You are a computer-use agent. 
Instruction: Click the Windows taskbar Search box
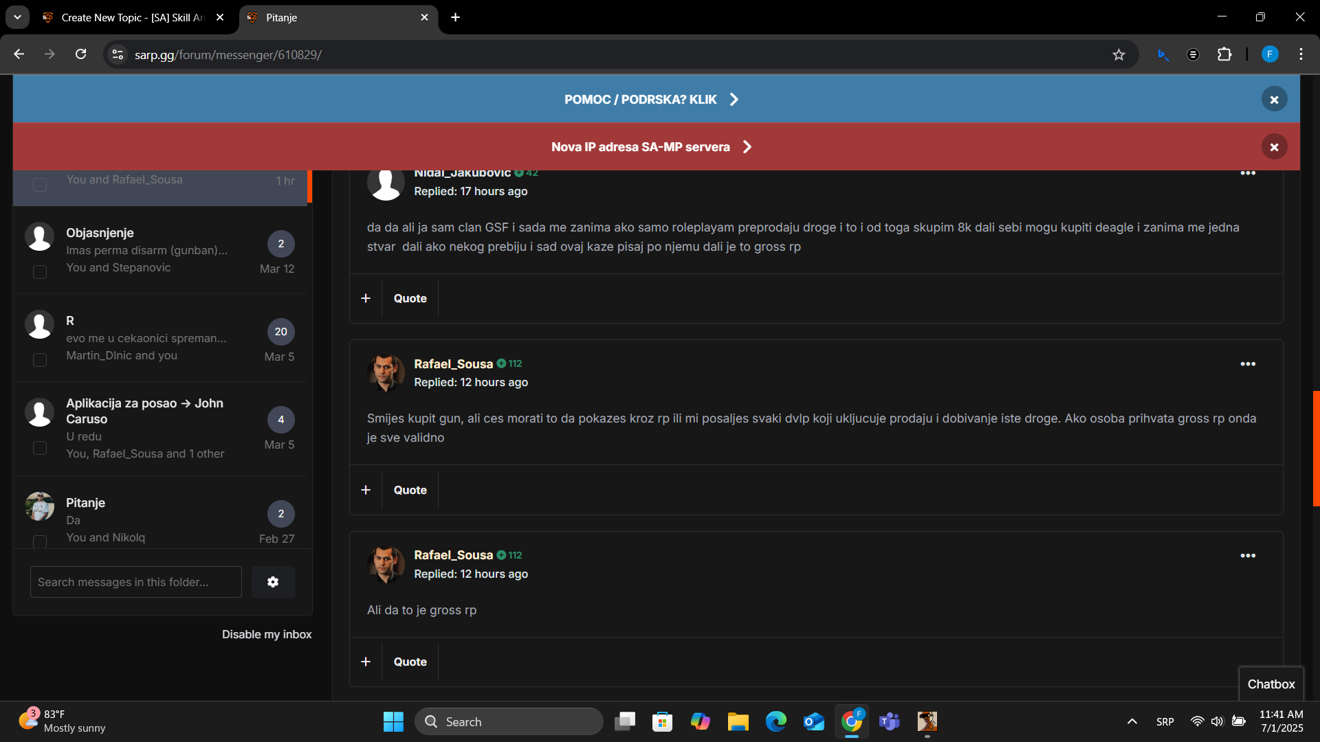[x=509, y=721]
